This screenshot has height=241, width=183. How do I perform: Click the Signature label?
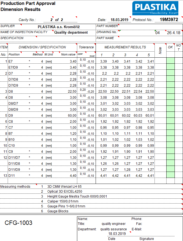[147, 239]
